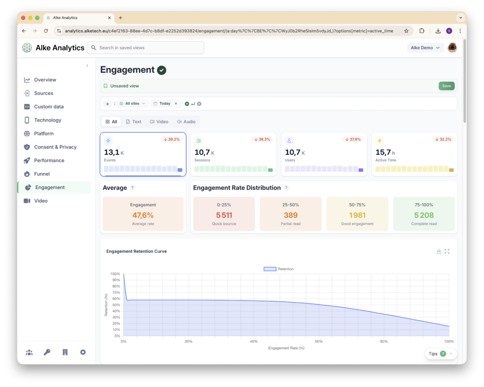The image size is (484, 387).
Task: Expand retention chart to fullscreen
Action: pyautogui.click(x=447, y=251)
